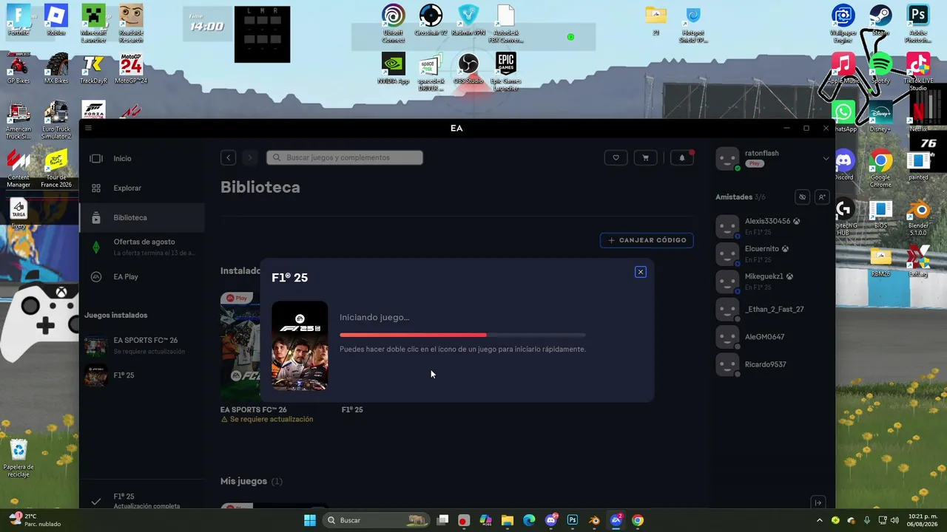Open the wishlist heart icon
Screen dimensions: 947x532
pyautogui.click(x=616, y=157)
